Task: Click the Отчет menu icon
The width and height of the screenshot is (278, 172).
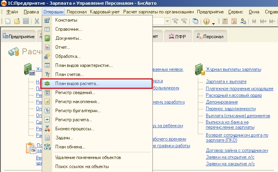Action: click(47, 47)
